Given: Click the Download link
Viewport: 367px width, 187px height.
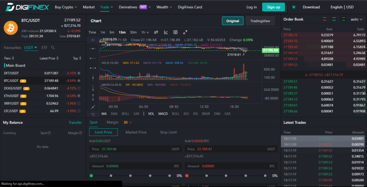Looking at the screenshot, I should [311, 7].
